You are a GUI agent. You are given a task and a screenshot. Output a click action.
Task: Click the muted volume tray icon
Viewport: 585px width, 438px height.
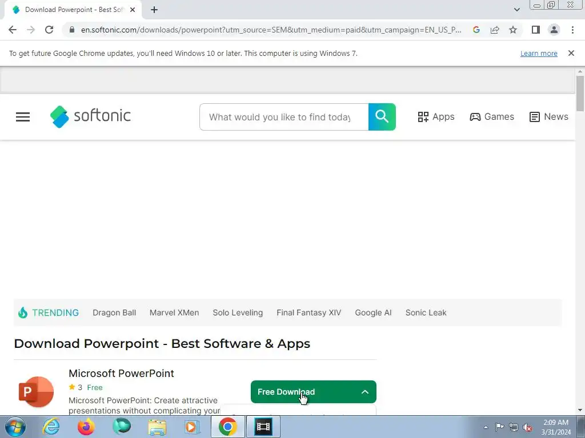(527, 427)
